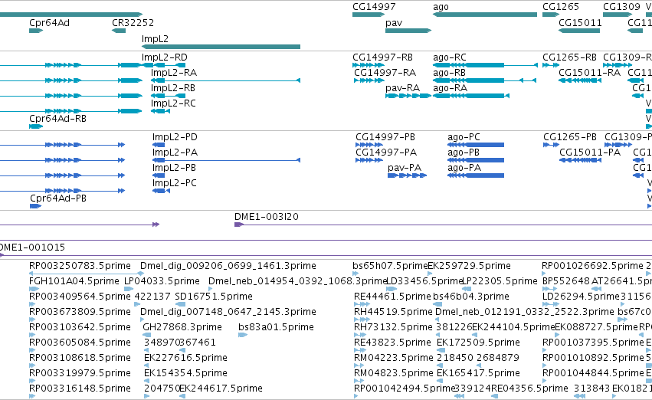The height and width of the screenshot is (400, 652).
Task: Select the EK172509.5prime label
Action: (x=478, y=343)
